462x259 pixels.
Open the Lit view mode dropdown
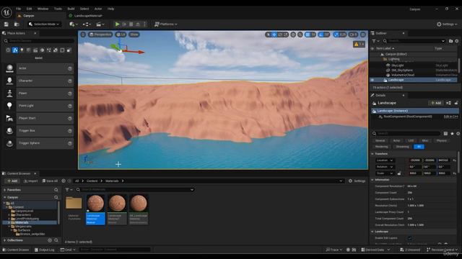pyautogui.click(x=121, y=35)
